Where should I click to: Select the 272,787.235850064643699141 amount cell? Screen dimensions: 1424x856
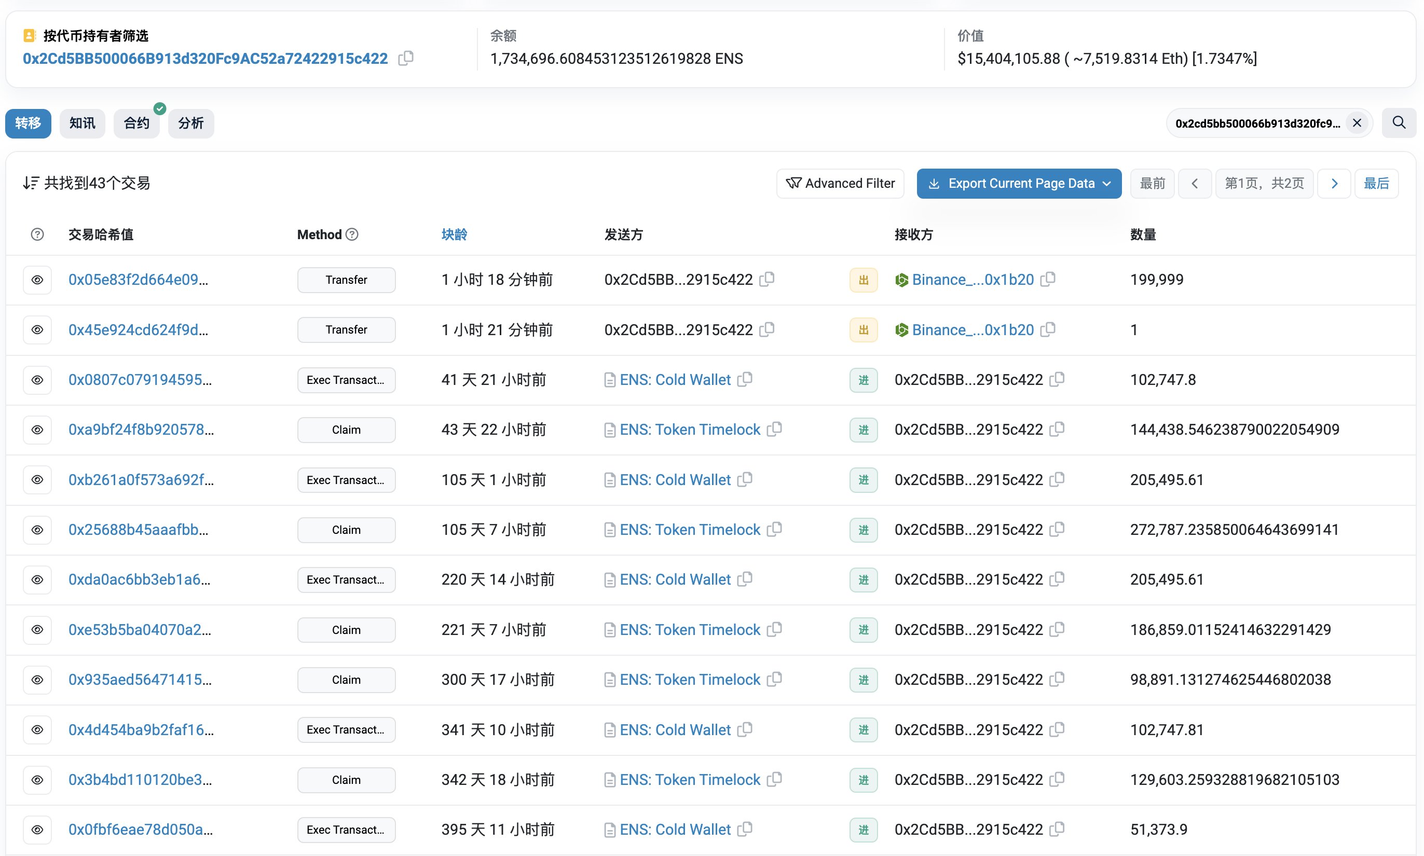pyautogui.click(x=1234, y=530)
